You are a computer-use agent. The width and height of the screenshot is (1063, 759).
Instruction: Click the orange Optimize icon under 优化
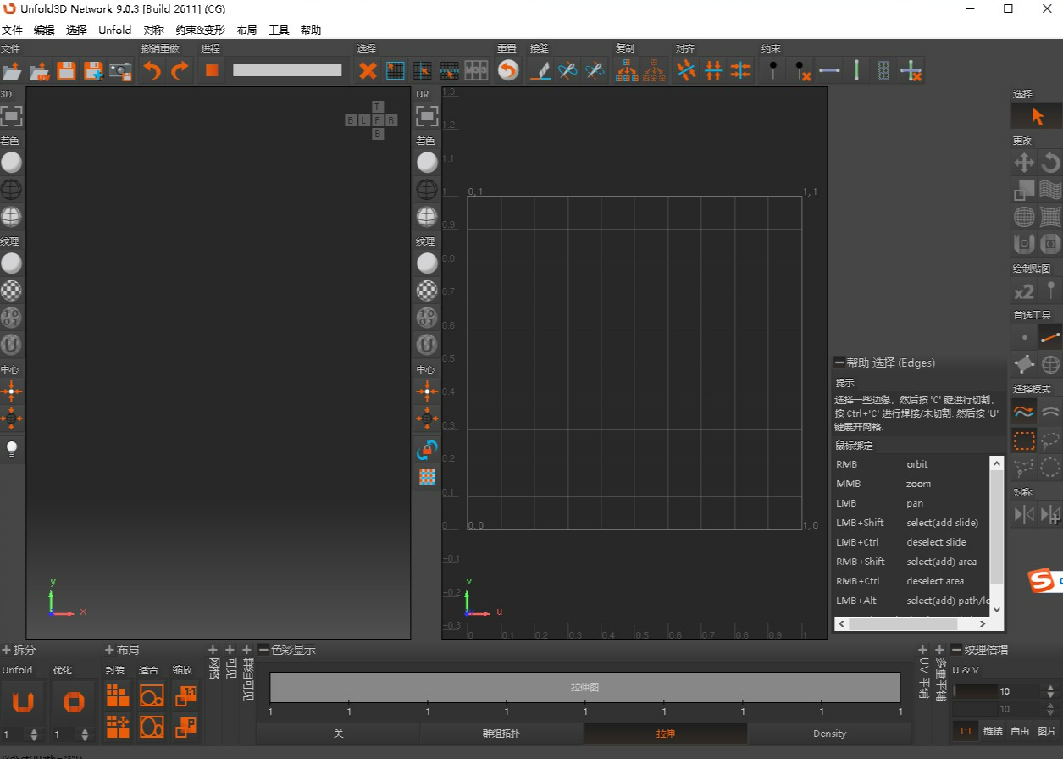tap(73, 702)
